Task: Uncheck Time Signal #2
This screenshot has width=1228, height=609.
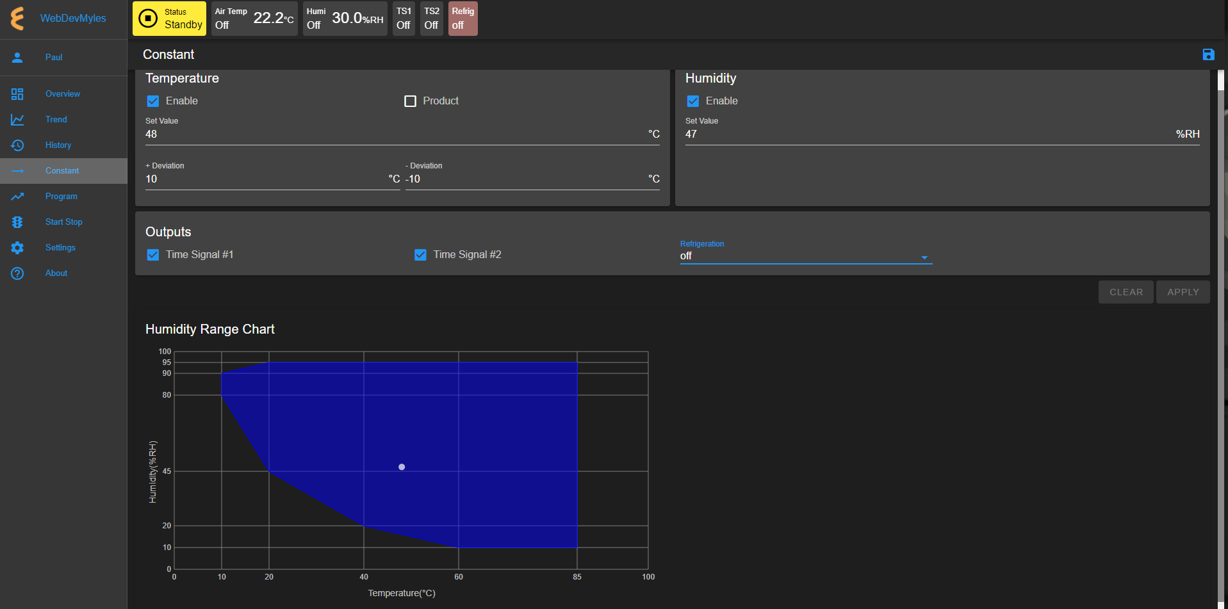Action: pyautogui.click(x=420, y=255)
